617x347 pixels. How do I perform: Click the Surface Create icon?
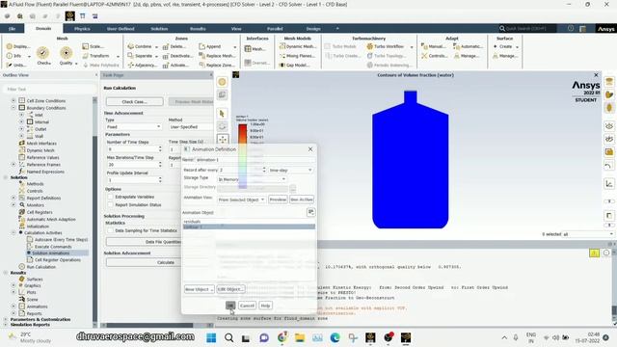coord(496,46)
